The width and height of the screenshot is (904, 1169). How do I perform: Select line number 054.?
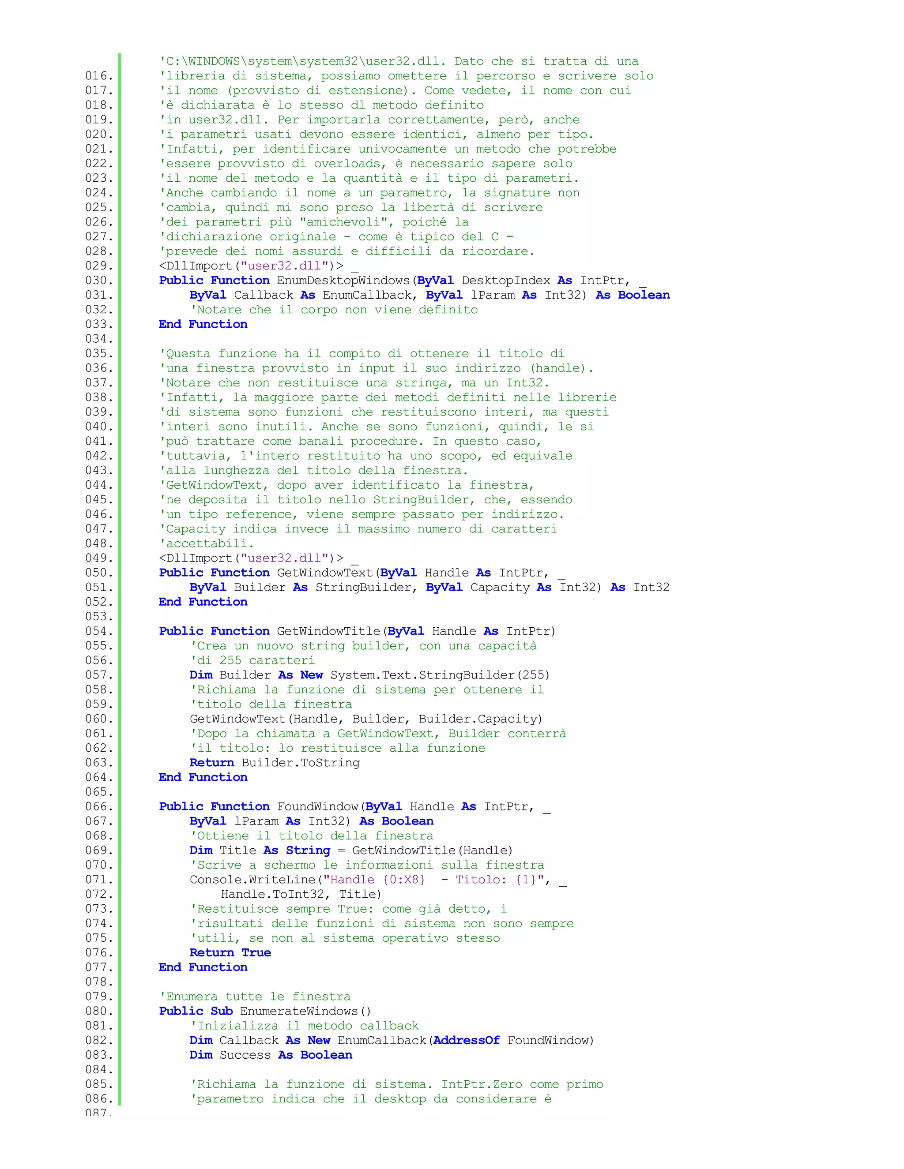(99, 631)
